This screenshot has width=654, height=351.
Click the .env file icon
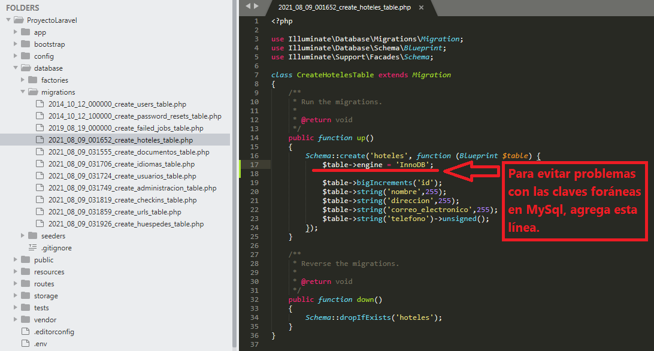pyautogui.click(x=25, y=344)
